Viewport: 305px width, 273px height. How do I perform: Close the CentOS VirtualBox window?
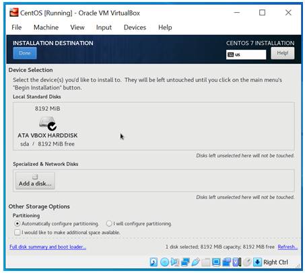pos(288,13)
